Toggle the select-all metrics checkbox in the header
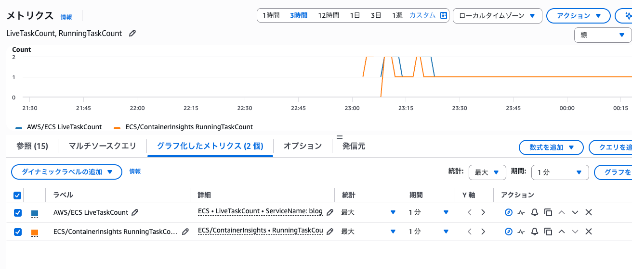The image size is (632, 269). [x=17, y=195]
